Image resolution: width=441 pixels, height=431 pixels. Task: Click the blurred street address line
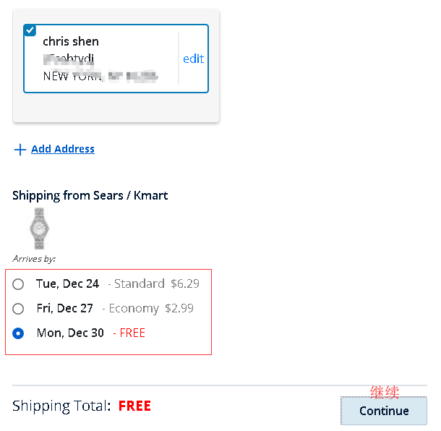click(x=69, y=59)
